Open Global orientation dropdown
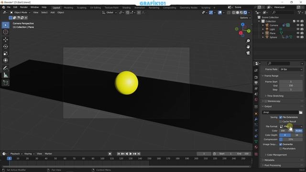 (x=109, y=12)
